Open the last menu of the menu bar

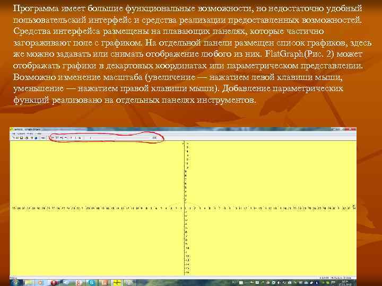click(x=39, y=133)
